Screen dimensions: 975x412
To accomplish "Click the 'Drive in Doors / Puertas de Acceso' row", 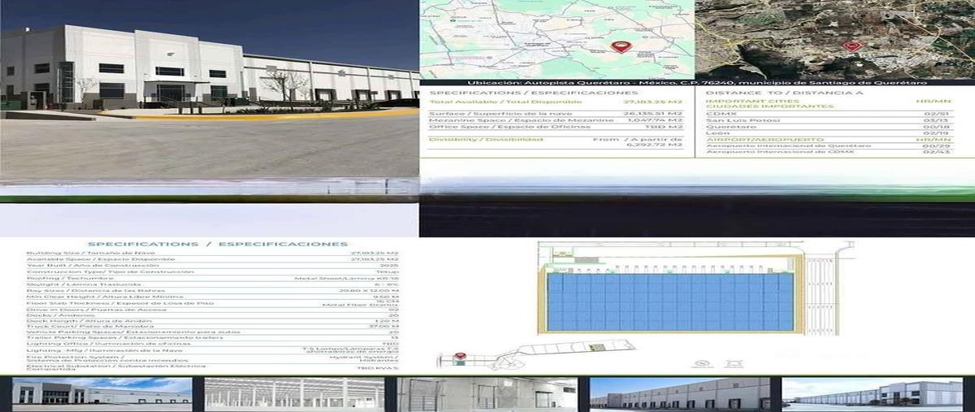I will (x=213, y=310).
